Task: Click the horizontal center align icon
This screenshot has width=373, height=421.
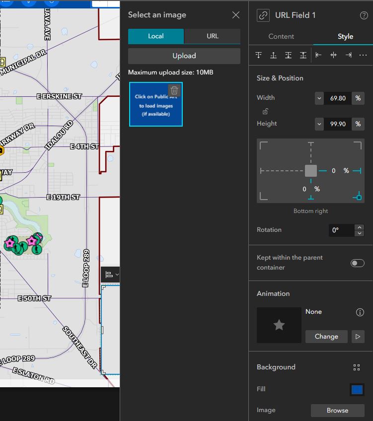Action: click(333, 55)
